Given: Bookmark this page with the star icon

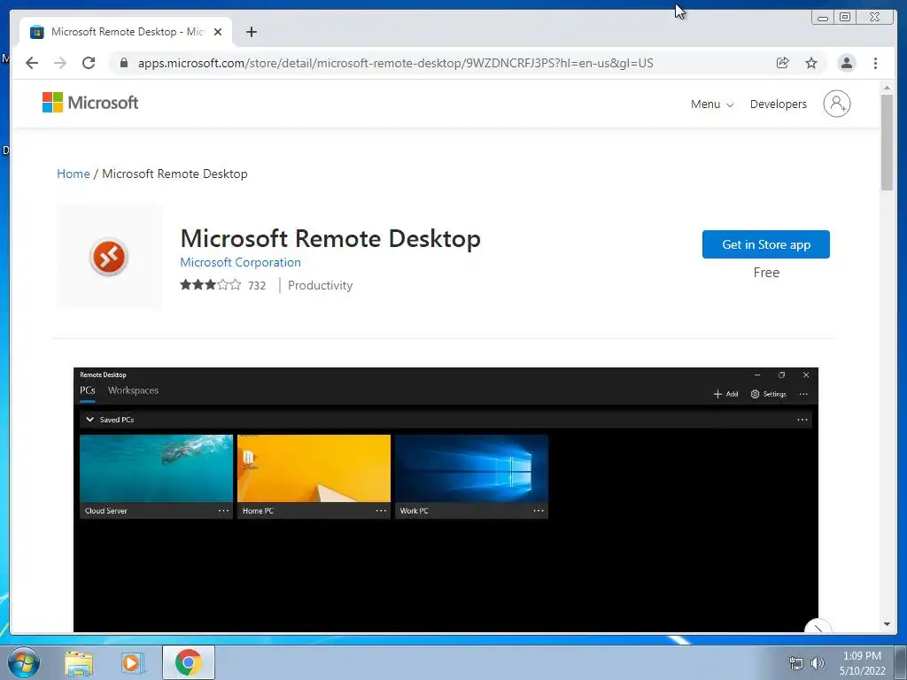Looking at the screenshot, I should pyautogui.click(x=811, y=63).
